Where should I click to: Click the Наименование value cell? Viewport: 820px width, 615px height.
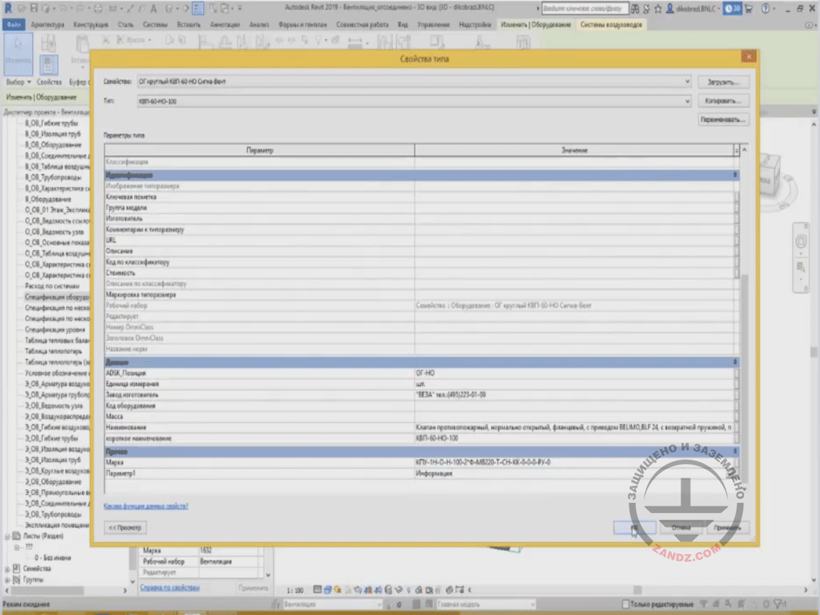573,428
